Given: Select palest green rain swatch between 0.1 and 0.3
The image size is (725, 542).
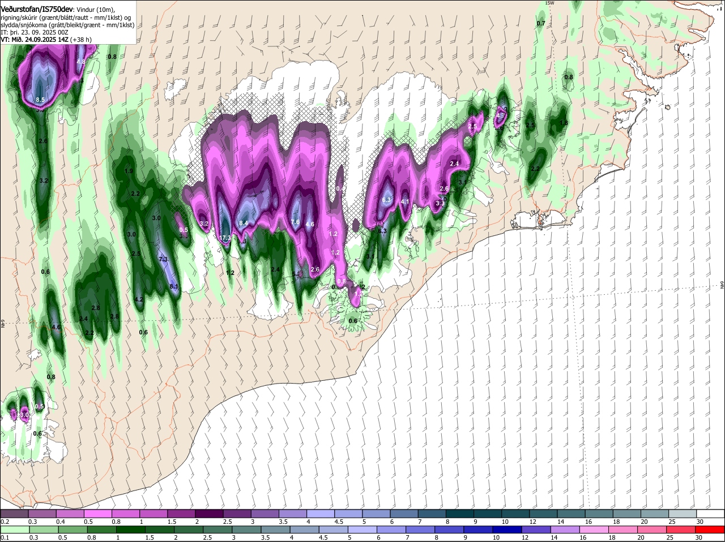Looking at the screenshot, I should pyautogui.click(x=14, y=530).
